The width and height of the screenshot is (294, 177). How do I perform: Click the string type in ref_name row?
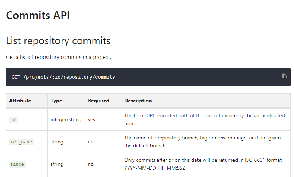[57, 142]
